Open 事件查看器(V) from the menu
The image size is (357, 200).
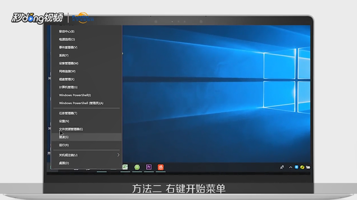[x=86, y=47]
